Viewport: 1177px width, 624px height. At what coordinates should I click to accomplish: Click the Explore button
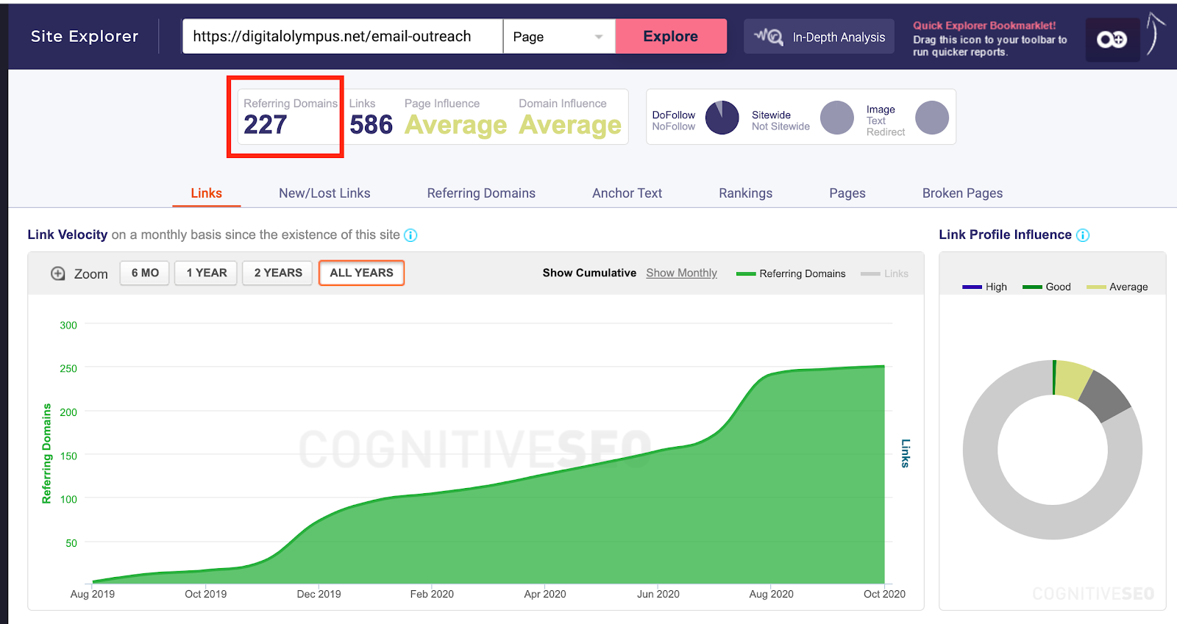pyautogui.click(x=671, y=36)
